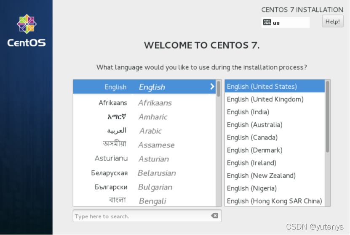Select Bulgarian in the language list
Viewport: 350px width, 235px height.
(x=144, y=187)
